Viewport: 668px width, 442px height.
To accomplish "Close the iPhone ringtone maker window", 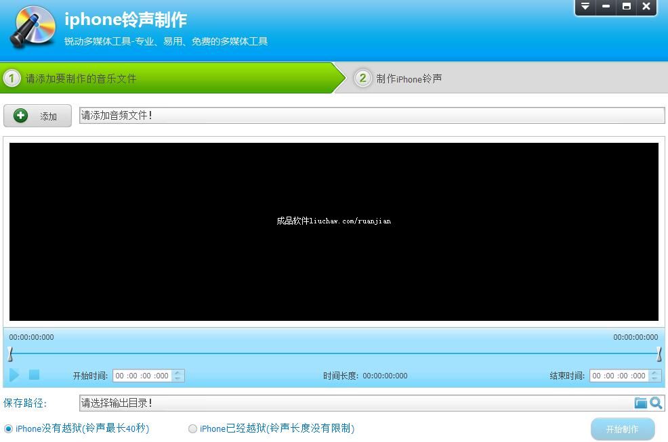I will (646, 7).
